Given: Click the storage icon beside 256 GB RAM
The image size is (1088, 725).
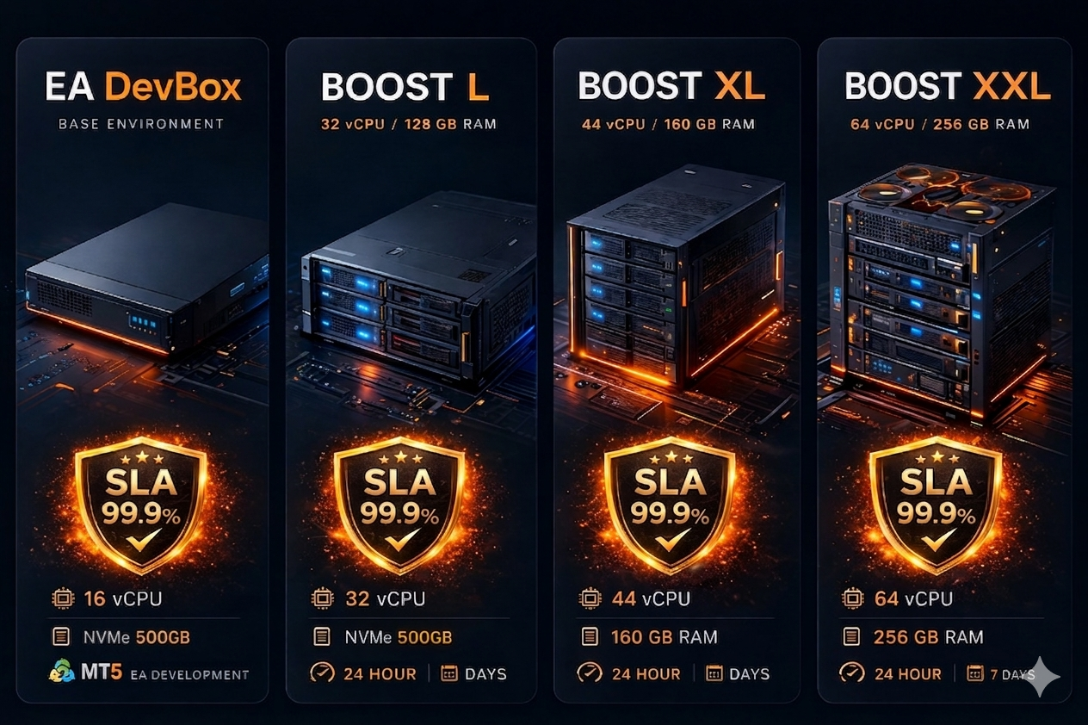Looking at the screenshot, I should [851, 637].
